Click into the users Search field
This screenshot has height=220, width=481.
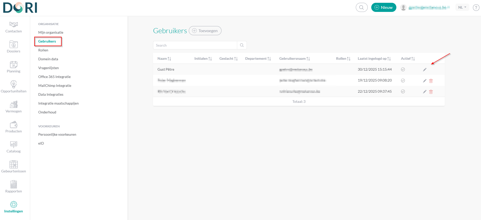[x=195, y=45]
